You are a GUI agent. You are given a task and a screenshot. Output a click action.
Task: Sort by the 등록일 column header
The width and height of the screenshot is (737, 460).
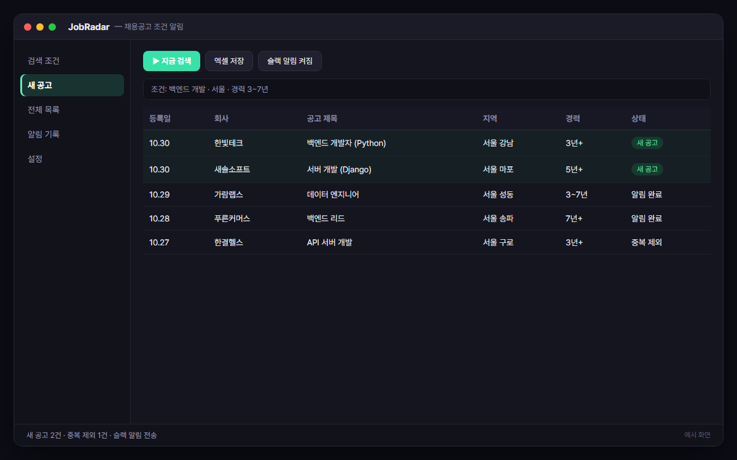pyautogui.click(x=160, y=118)
